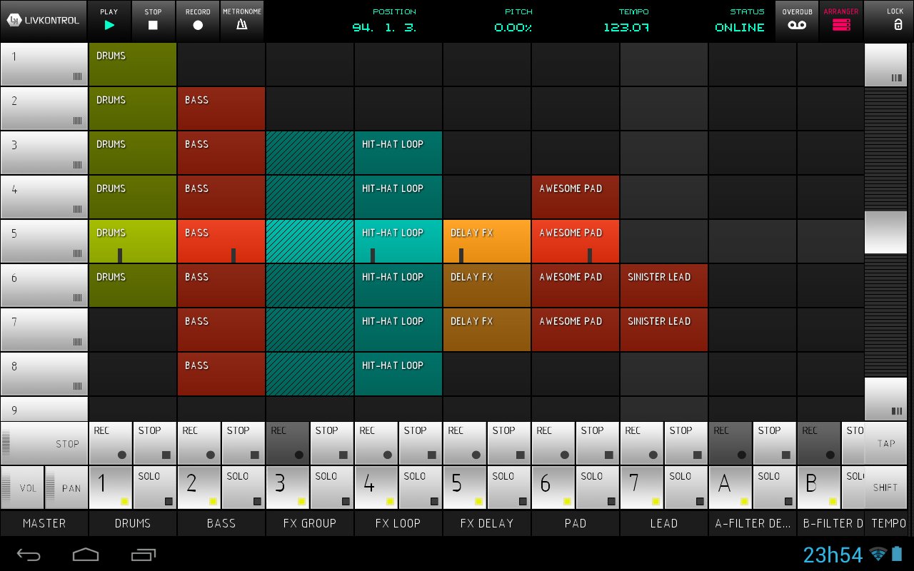Viewport: 914px width, 571px height.
Task: Solo the BASS track
Action: coord(243,487)
